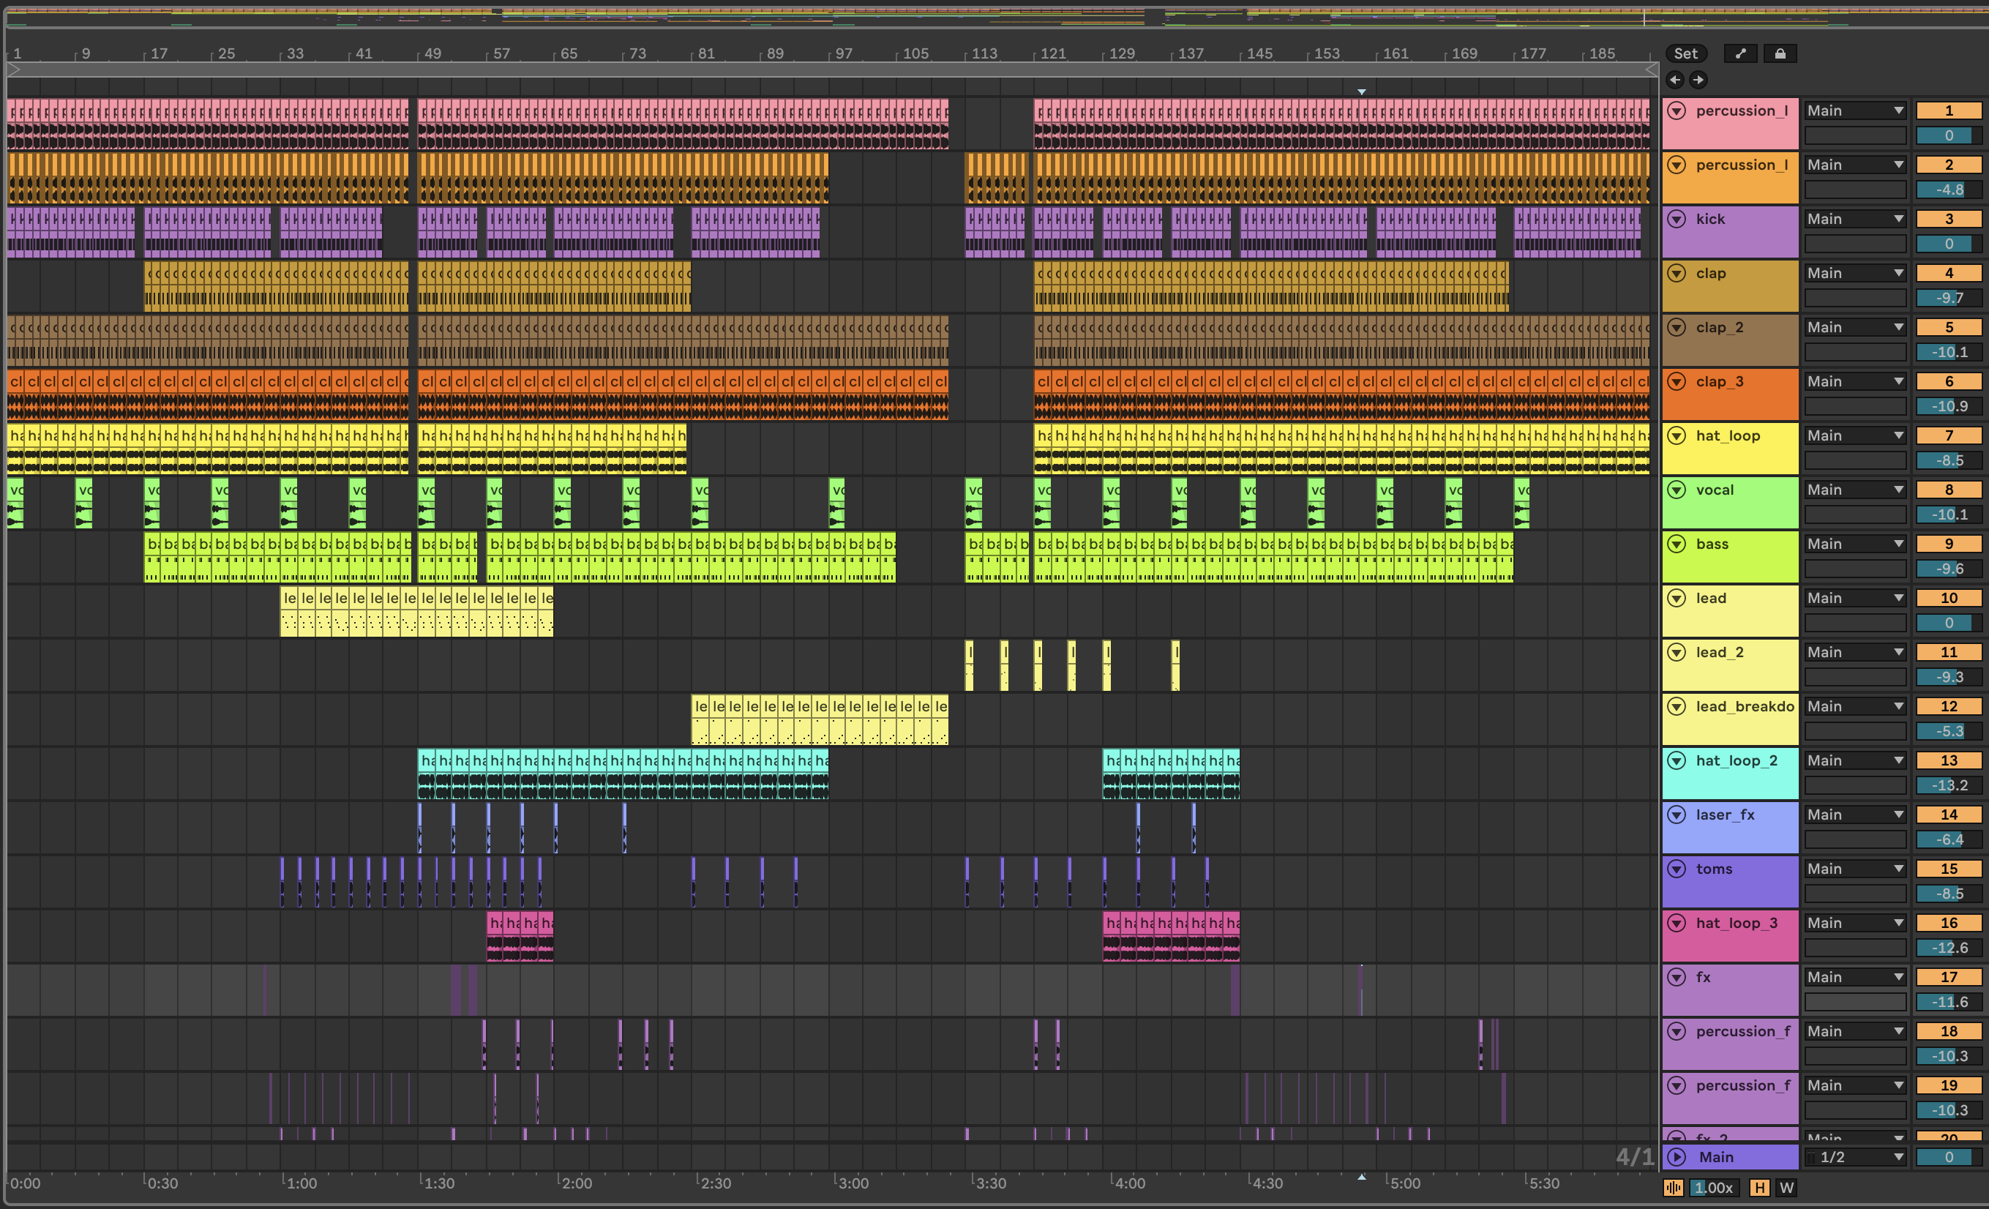The width and height of the screenshot is (1989, 1209).
Task: Toggle track activator number 9 for bass
Action: tap(1948, 544)
